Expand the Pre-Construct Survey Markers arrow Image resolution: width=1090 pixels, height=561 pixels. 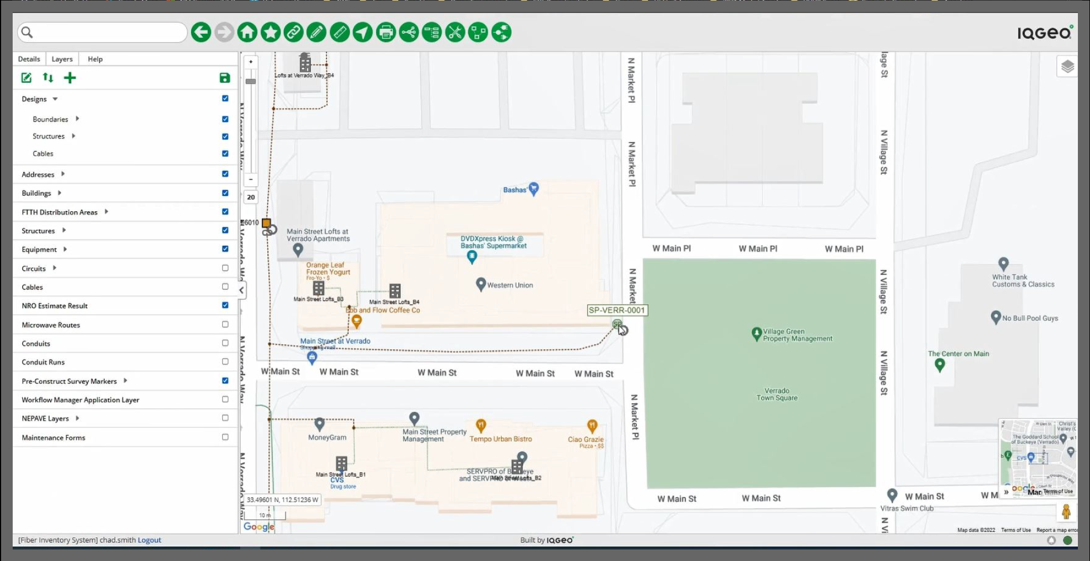click(x=126, y=381)
